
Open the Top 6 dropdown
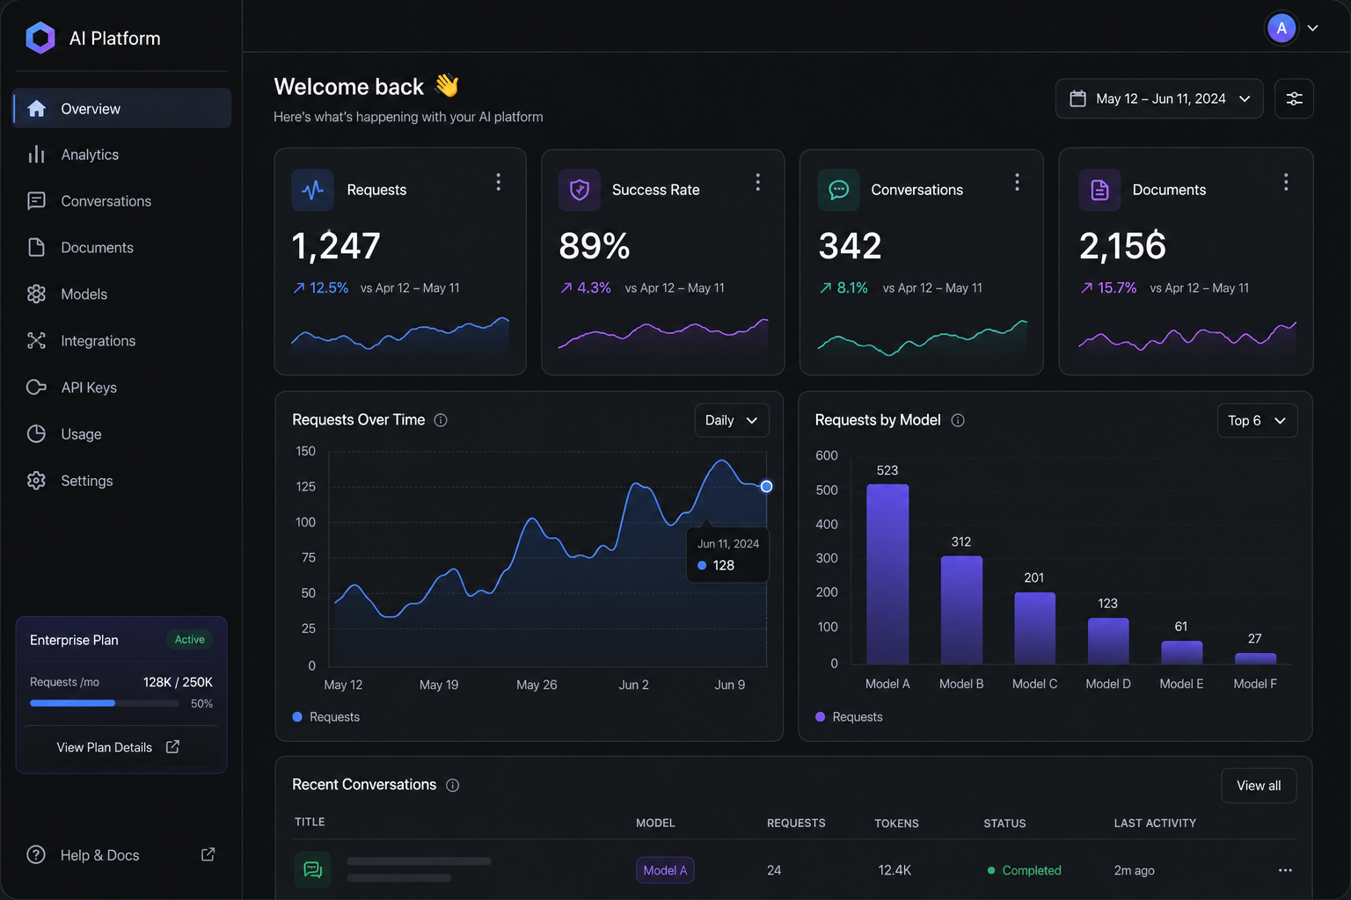tap(1257, 420)
